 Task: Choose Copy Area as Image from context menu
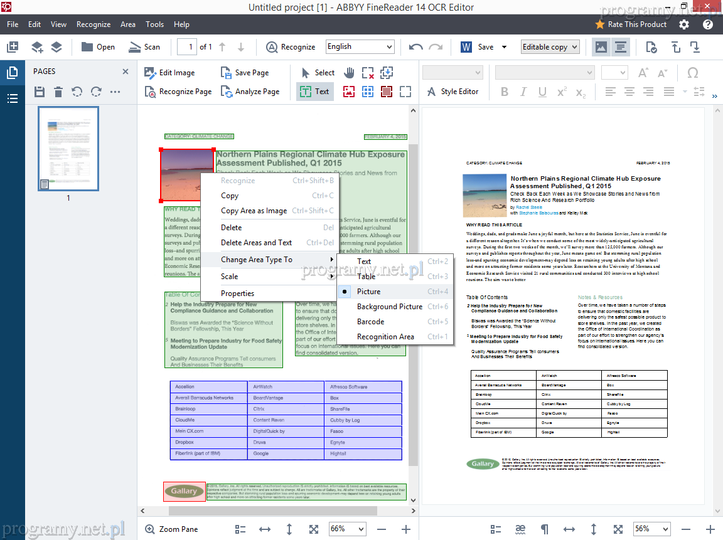coord(254,211)
